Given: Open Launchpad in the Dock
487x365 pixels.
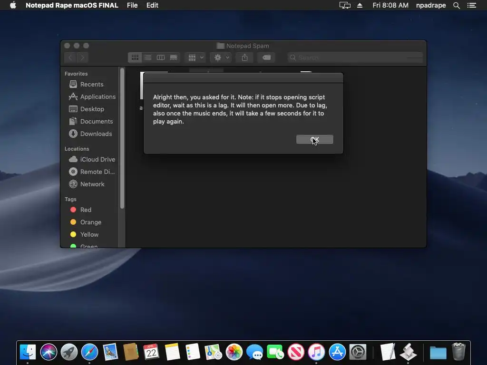Looking at the screenshot, I should pos(69,352).
